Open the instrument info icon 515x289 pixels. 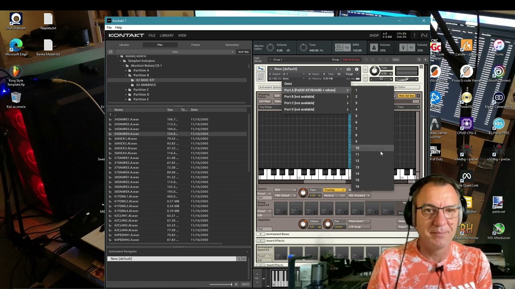(356, 69)
